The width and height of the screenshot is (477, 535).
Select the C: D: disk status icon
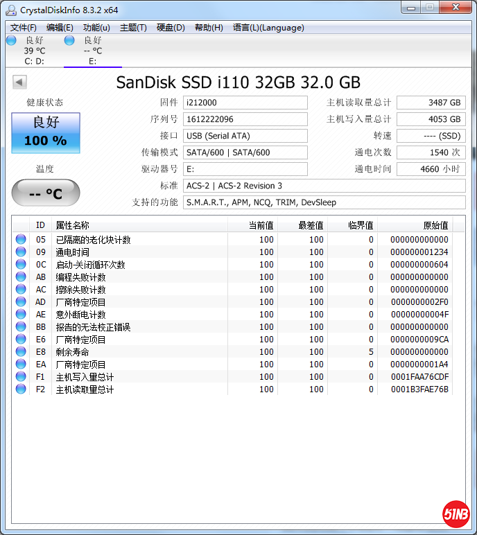(12, 41)
